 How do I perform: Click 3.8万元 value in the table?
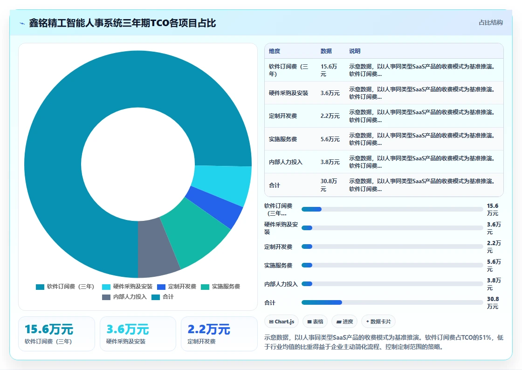330,162
